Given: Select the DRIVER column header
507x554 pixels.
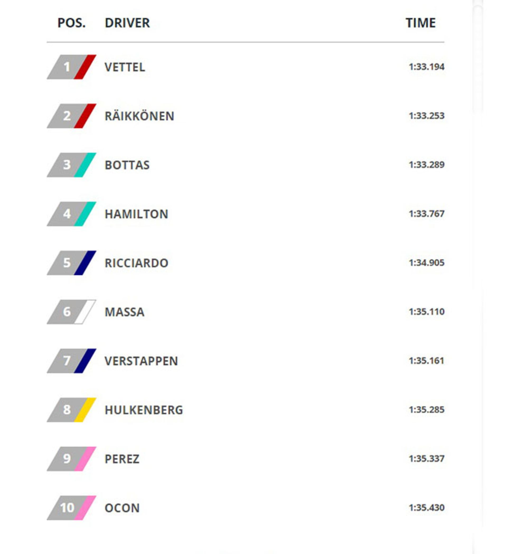Looking at the screenshot, I should click(127, 23).
